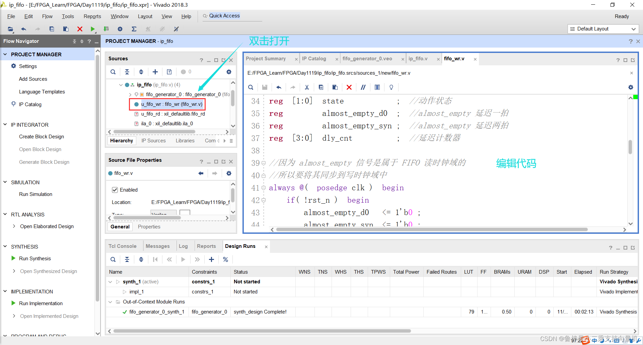
Task: Switch to the IP Catalog editor tab
Action: pyautogui.click(x=314, y=59)
